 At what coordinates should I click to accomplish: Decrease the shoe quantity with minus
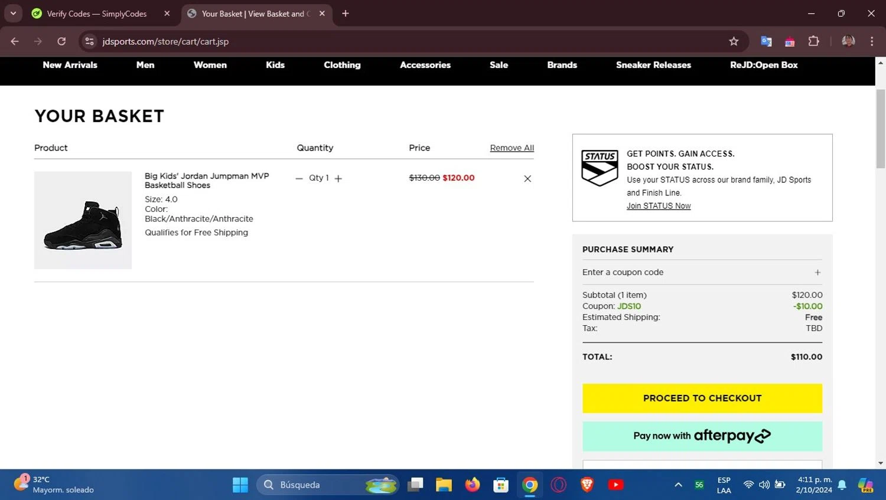coord(299,178)
